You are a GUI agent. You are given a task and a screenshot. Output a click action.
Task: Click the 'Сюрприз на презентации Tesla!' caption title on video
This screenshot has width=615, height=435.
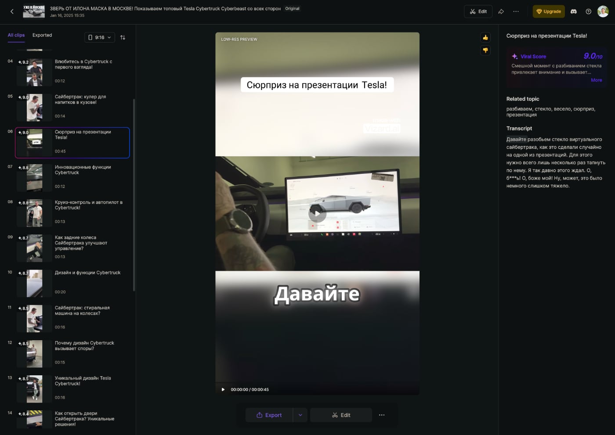(x=317, y=85)
